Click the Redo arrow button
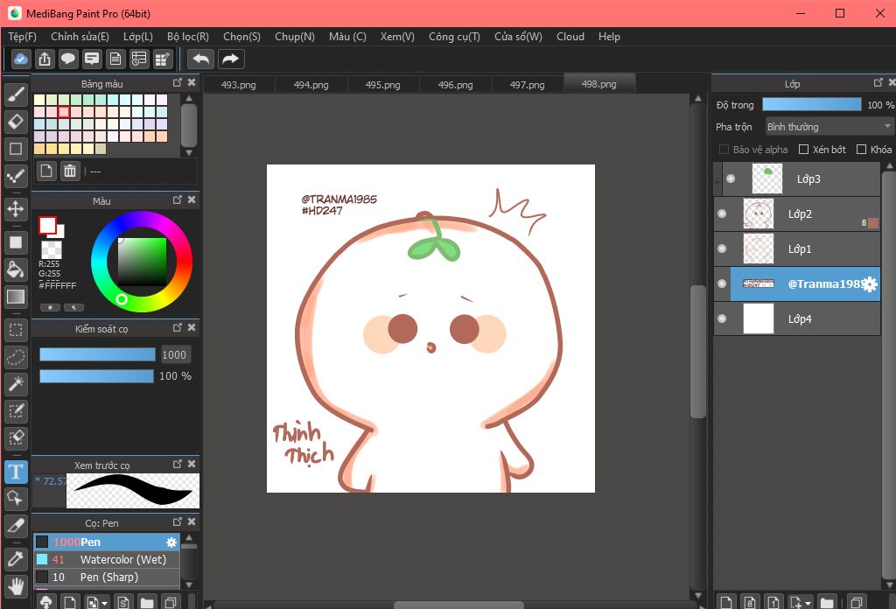 click(x=230, y=59)
